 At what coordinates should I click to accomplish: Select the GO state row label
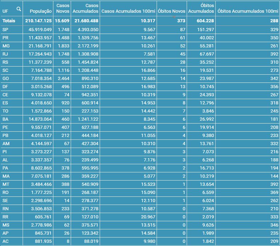[6, 78]
